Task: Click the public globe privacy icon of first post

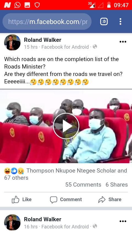Action: click(x=95, y=47)
